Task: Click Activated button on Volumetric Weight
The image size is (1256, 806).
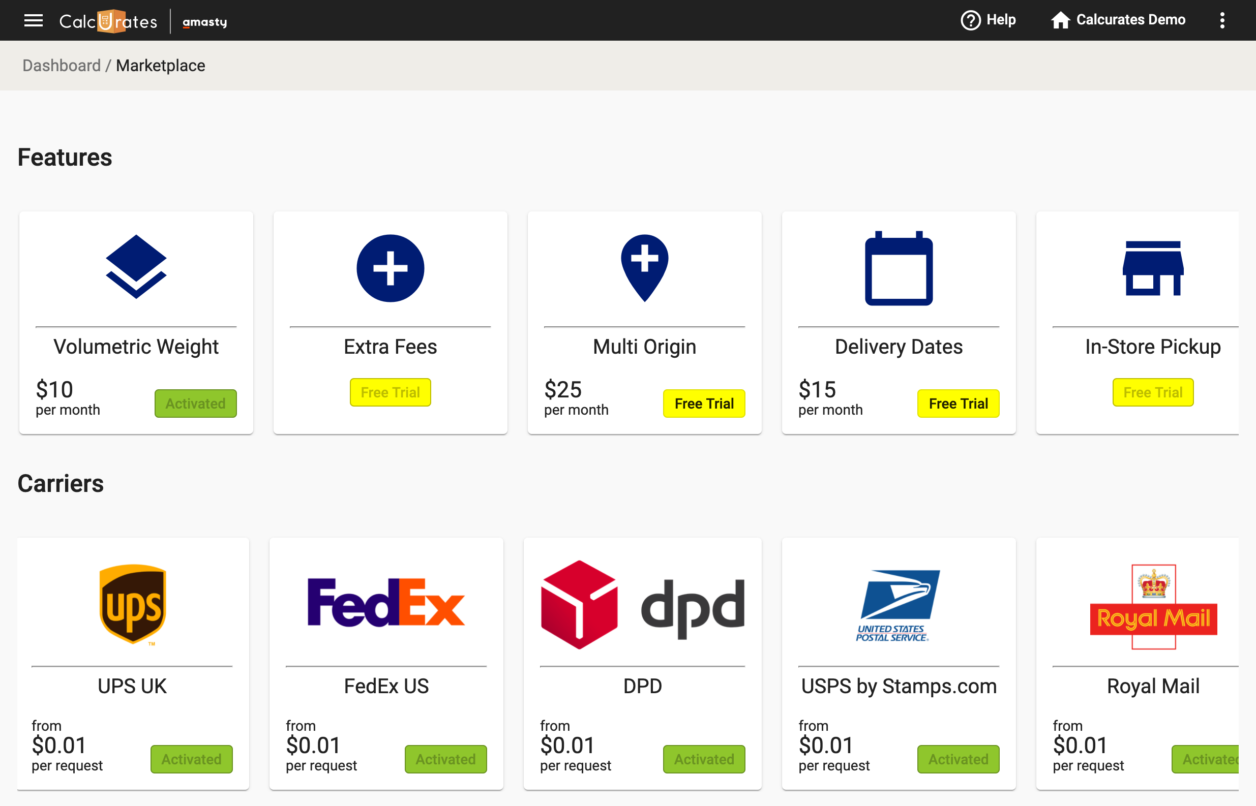Action: (x=195, y=404)
